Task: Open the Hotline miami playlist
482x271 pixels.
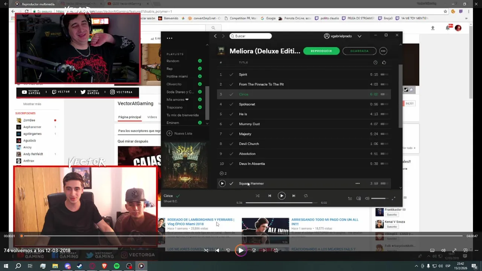Action: [x=177, y=76]
